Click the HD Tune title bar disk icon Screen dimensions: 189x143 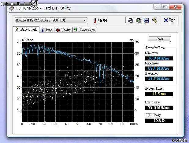(12, 9)
